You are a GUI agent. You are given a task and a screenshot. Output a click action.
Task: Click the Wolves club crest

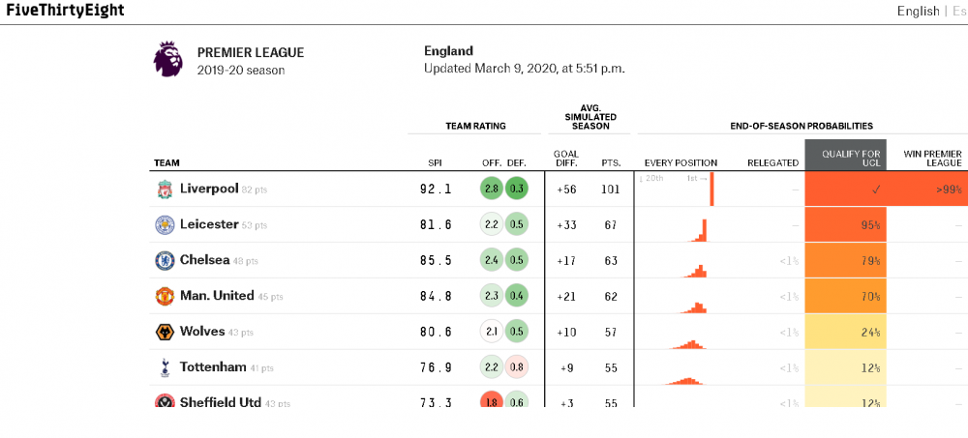pos(165,333)
